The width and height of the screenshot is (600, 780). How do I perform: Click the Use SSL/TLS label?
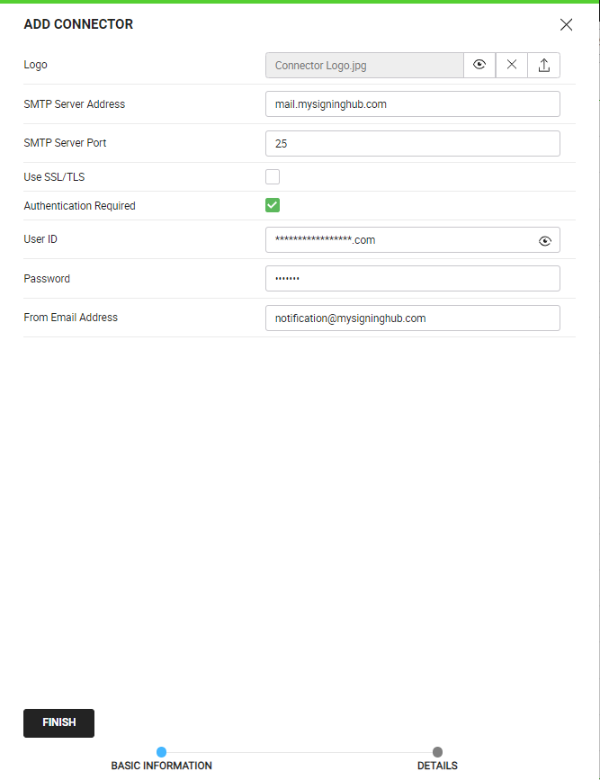click(54, 177)
